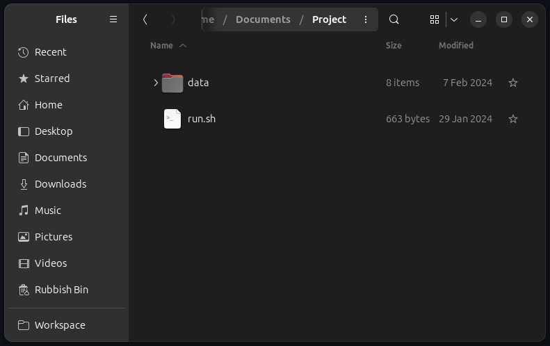
Task: Open path options three-dot menu
Action: tap(366, 19)
